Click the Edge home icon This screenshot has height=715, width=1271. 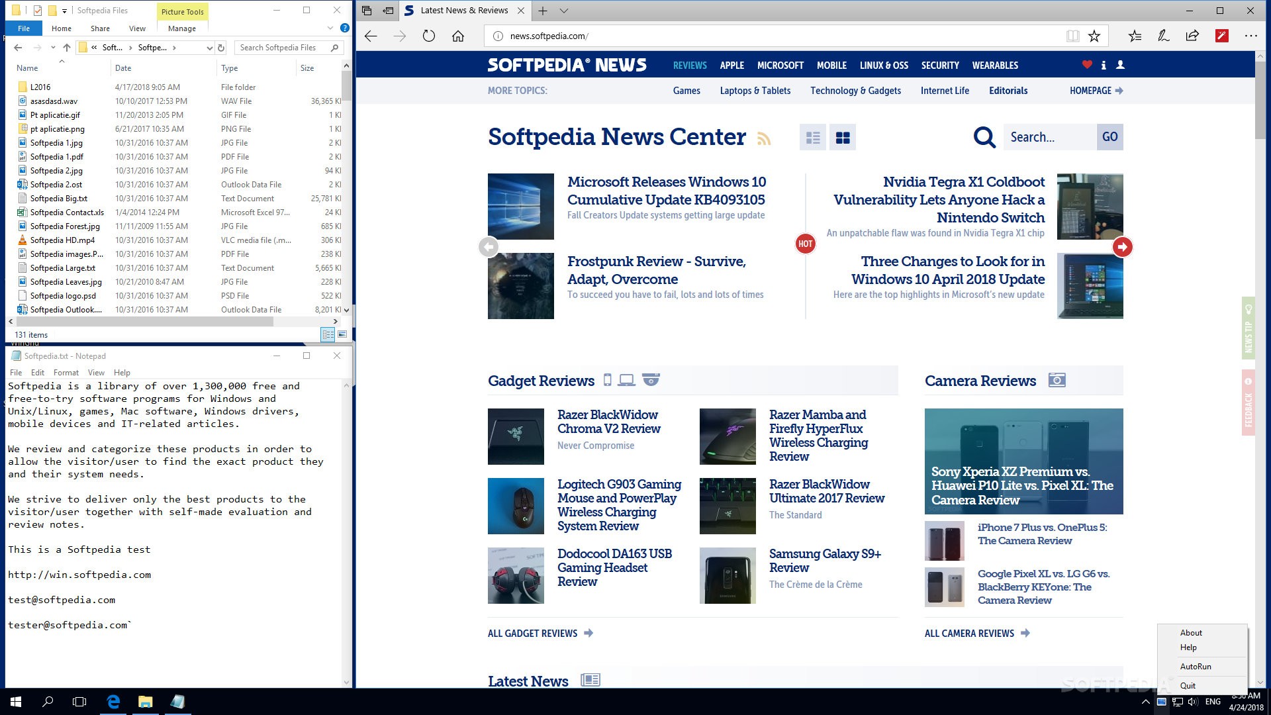(x=458, y=36)
